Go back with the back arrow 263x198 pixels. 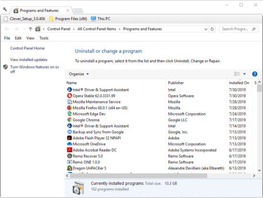point(7,29)
